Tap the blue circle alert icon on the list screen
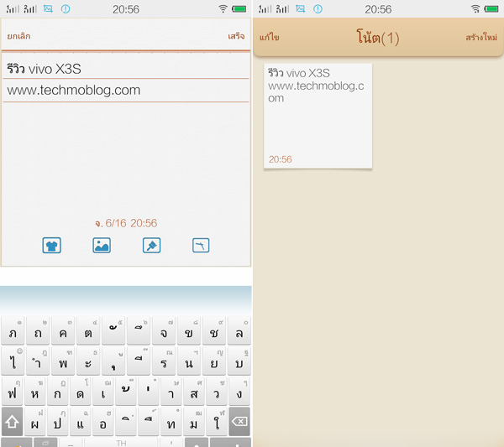The image size is (504, 447). [x=318, y=8]
